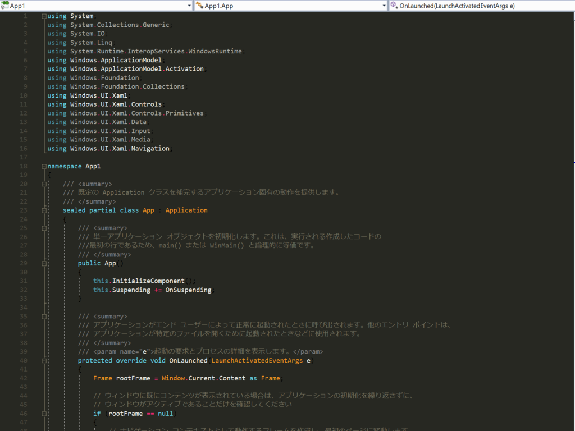Click 'OnSuspending' handler name

pyautogui.click(x=188, y=290)
